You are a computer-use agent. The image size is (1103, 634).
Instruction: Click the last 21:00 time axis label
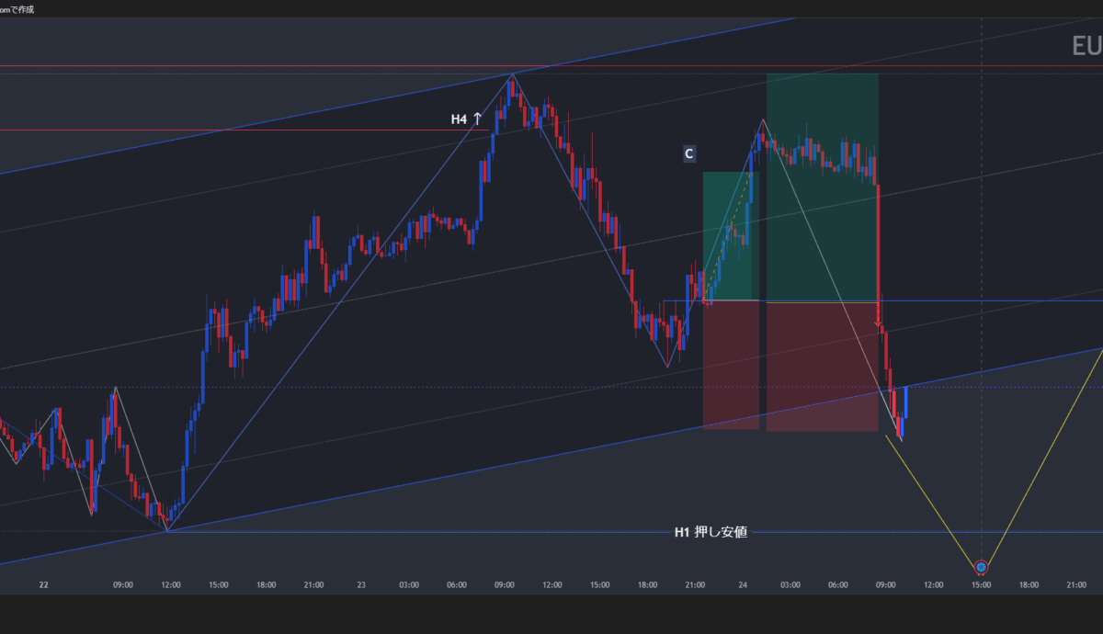click(x=1076, y=584)
